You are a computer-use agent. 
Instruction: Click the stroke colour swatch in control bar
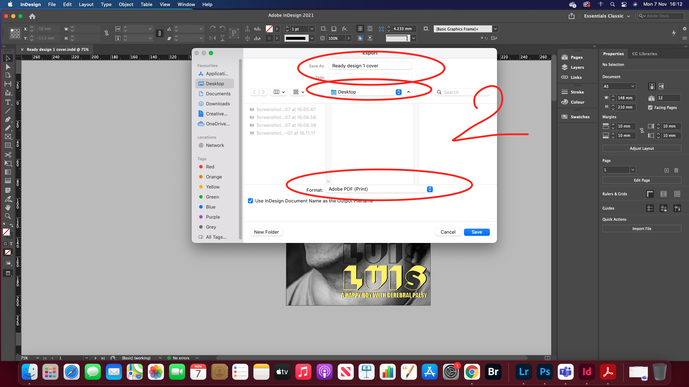[269, 38]
